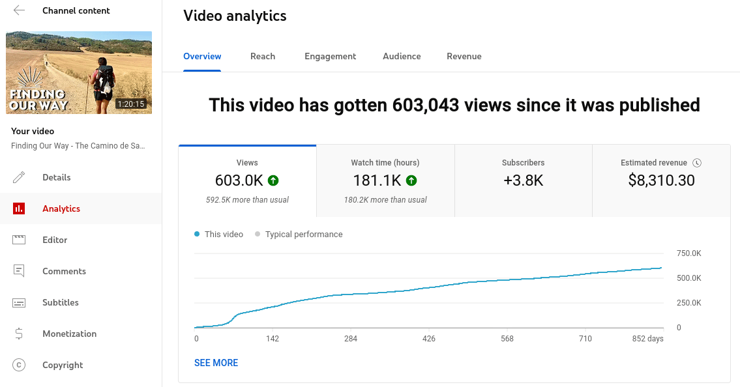Go to the Revenue tab

464,56
